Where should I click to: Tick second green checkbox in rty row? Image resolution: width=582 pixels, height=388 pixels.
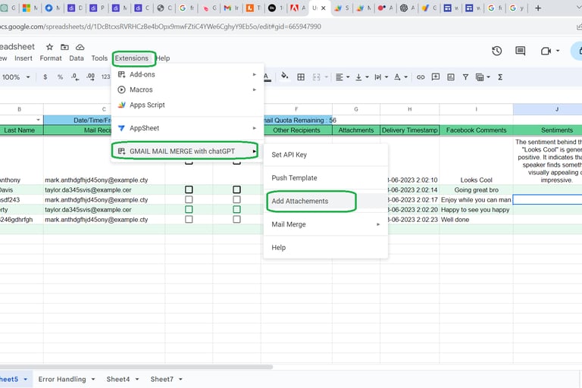click(236, 210)
